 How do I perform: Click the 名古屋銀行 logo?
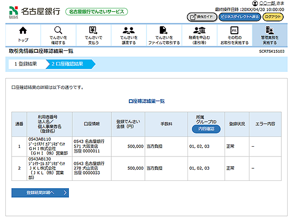tap(33, 11)
